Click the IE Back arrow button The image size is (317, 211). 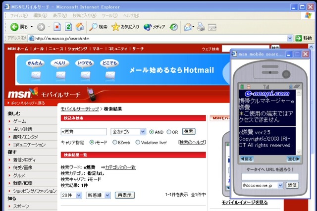(14, 27)
